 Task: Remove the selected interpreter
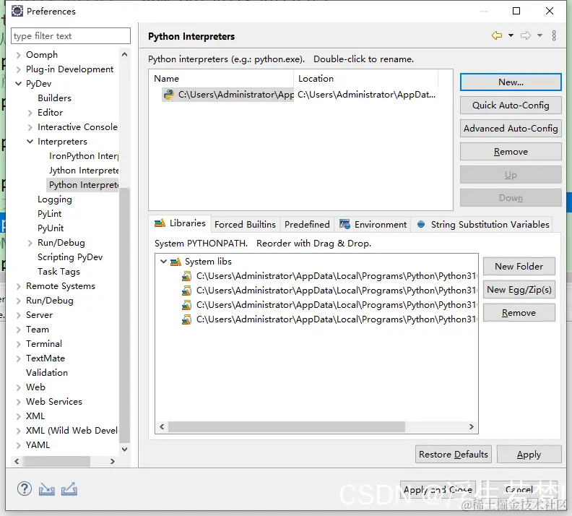click(511, 152)
